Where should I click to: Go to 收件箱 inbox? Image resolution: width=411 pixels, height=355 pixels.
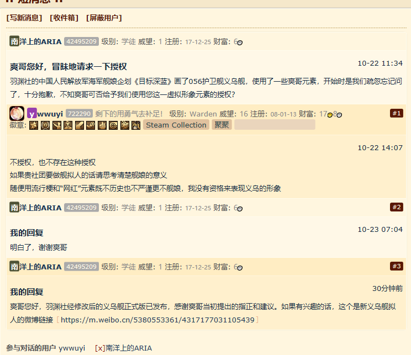pyautogui.click(x=64, y=18)
